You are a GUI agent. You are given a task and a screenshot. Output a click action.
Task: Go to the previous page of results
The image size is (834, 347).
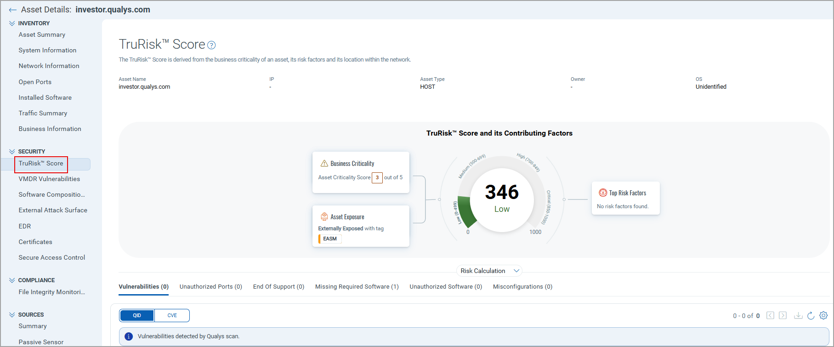point(771,315)
